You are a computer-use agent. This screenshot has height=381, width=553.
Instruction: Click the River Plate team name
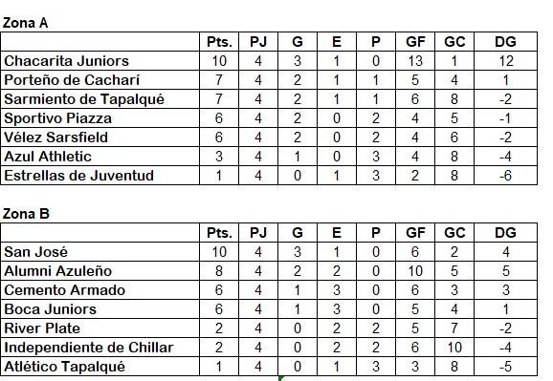tap(42, 328)
